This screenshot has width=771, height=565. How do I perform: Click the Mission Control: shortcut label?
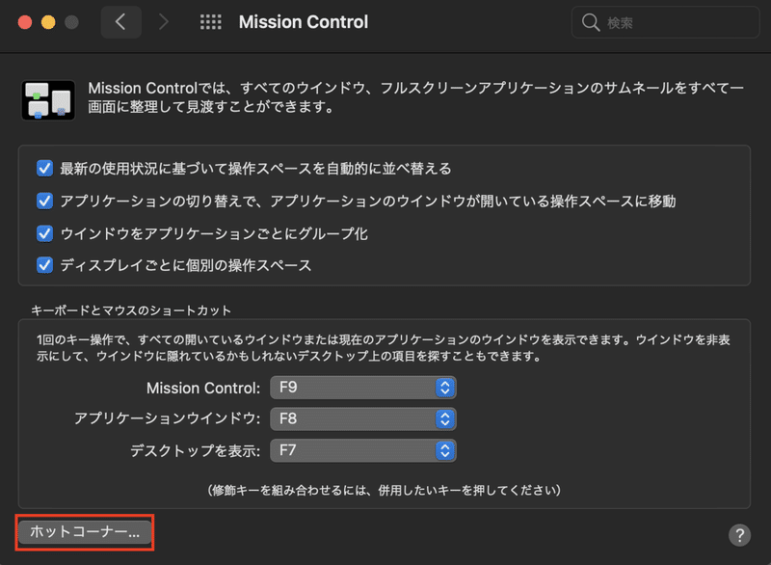(203, 388)
